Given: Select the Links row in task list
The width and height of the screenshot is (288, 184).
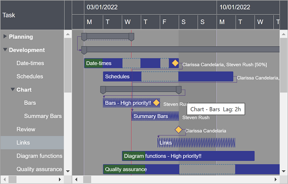Looking at the screenshot, I should 32,142.
